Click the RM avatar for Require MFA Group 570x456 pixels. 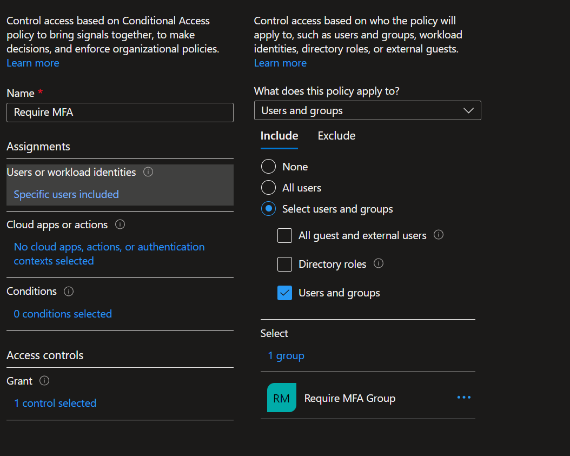(x=282, y=398)
